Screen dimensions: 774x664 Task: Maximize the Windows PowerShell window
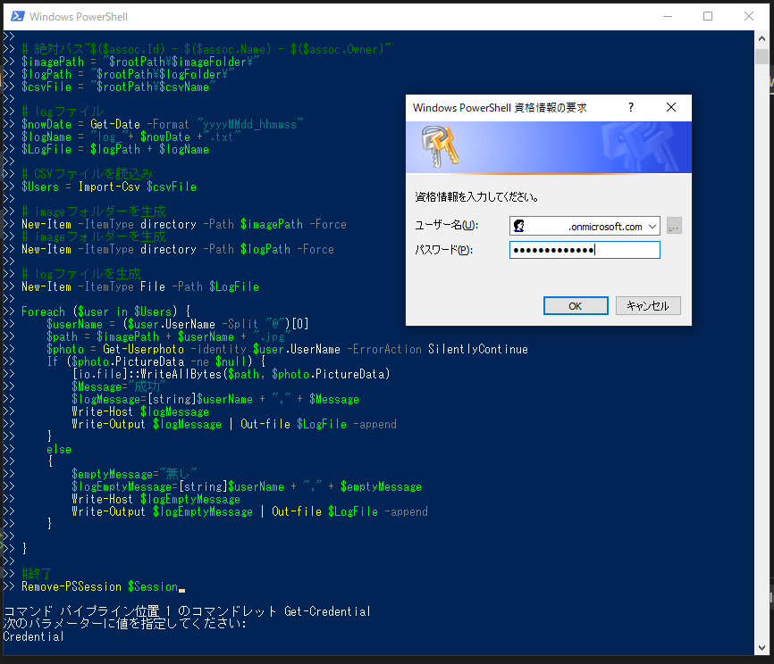pyautogui.click(x=708, y=16)
